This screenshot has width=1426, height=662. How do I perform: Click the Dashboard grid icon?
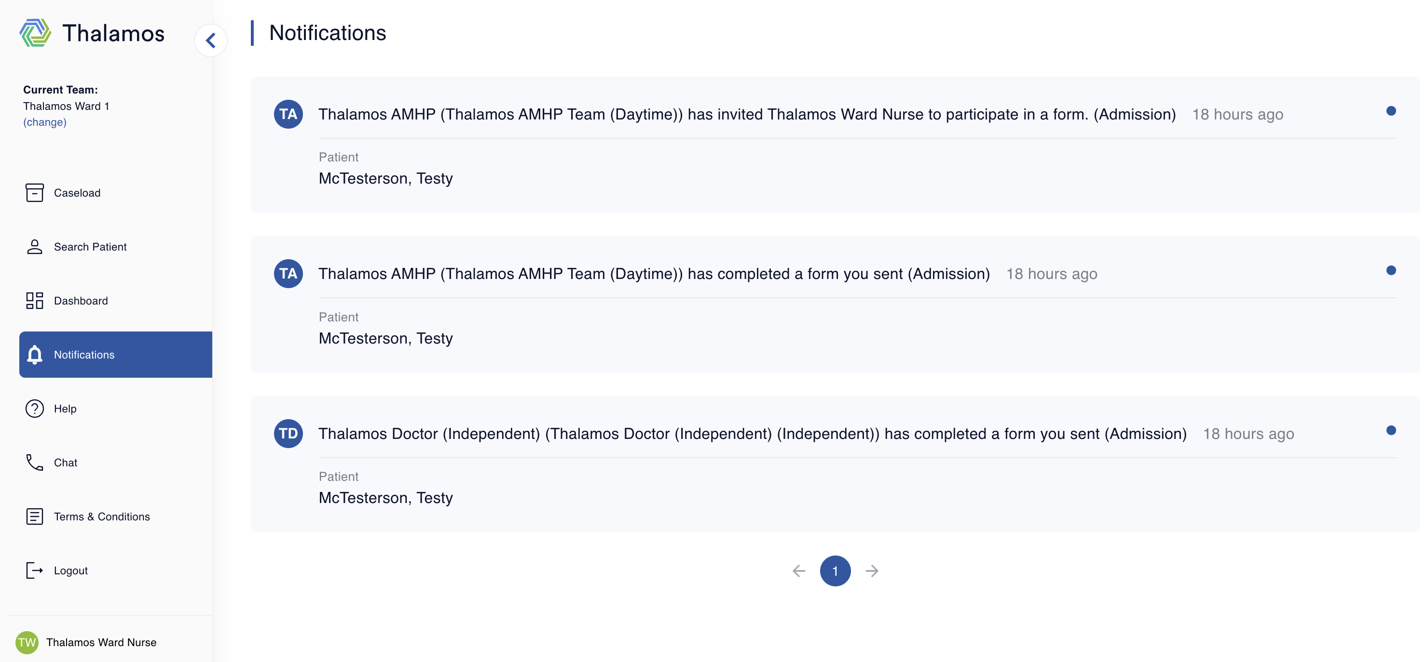pos(34,301)
